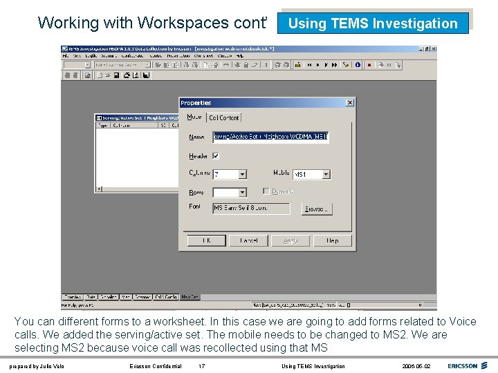Image resolution: width=498 pixels, height=373 pixels.
Task: Open the File menu
Action: [x=66, y=56]
